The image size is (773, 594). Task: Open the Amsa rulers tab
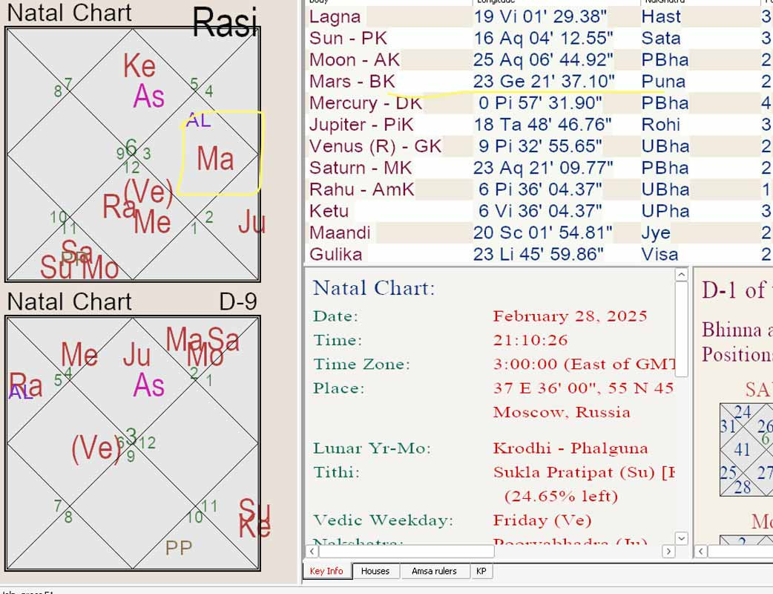point(434,571)
